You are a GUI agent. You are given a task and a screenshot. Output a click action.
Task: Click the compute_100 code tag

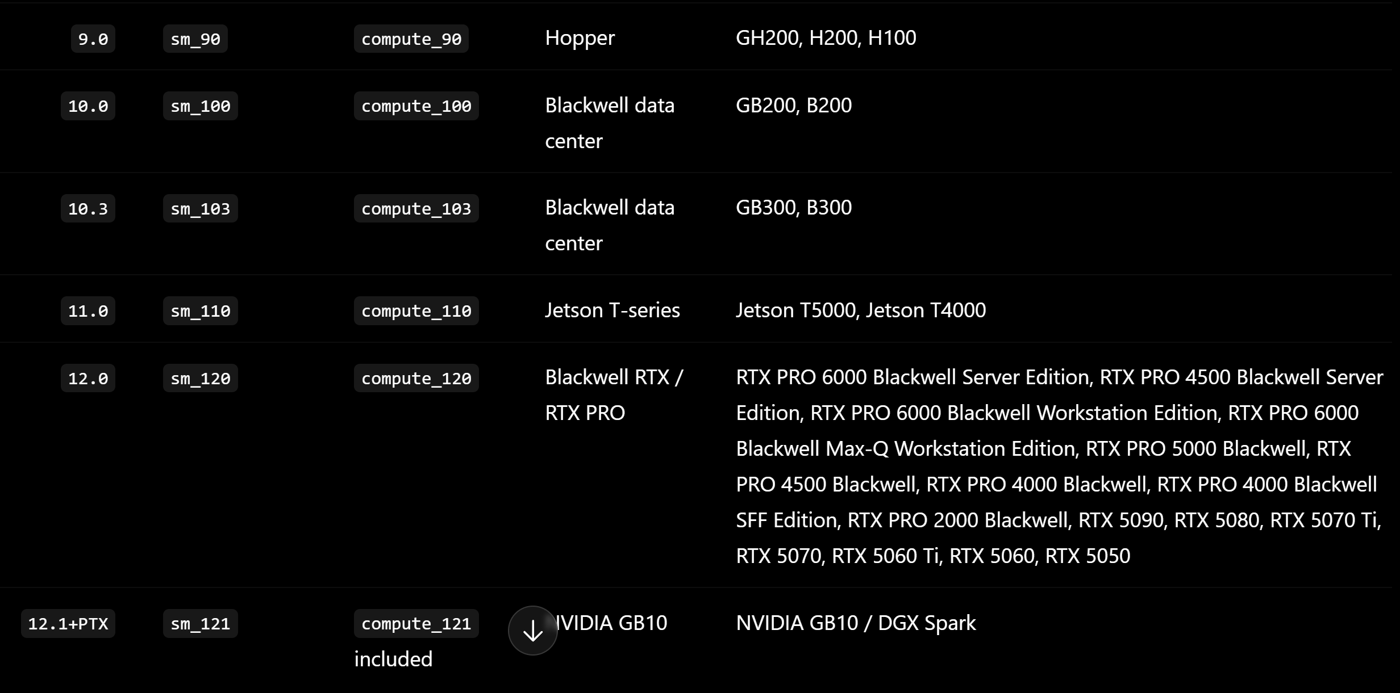pos(416,106)
